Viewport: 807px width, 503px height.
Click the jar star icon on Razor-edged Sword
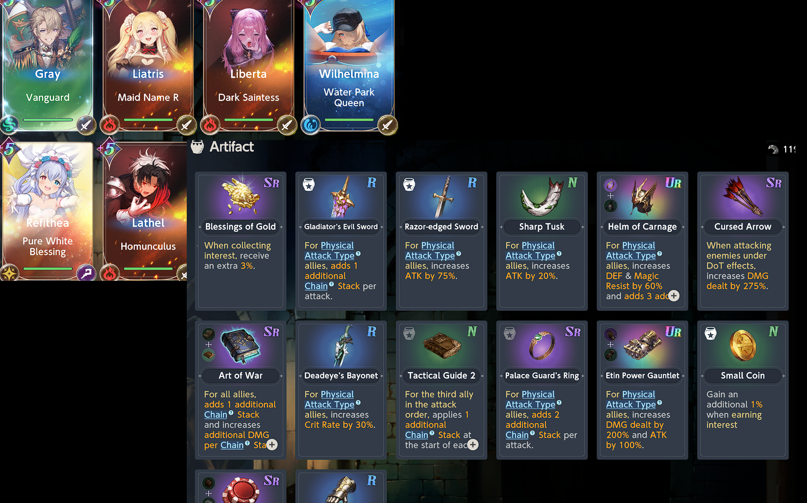click(x=409, y=185)
